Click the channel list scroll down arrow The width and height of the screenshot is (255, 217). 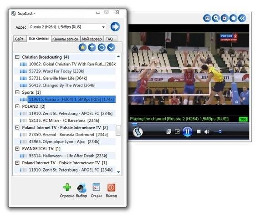118,172
